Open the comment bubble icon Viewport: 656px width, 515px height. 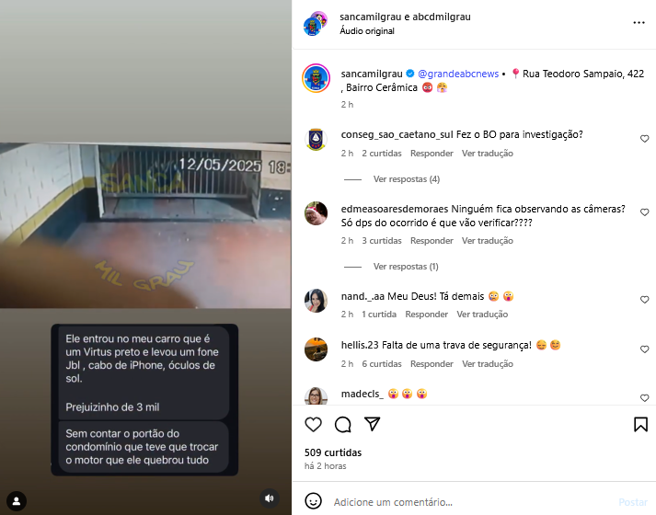(x=342, y=424)
